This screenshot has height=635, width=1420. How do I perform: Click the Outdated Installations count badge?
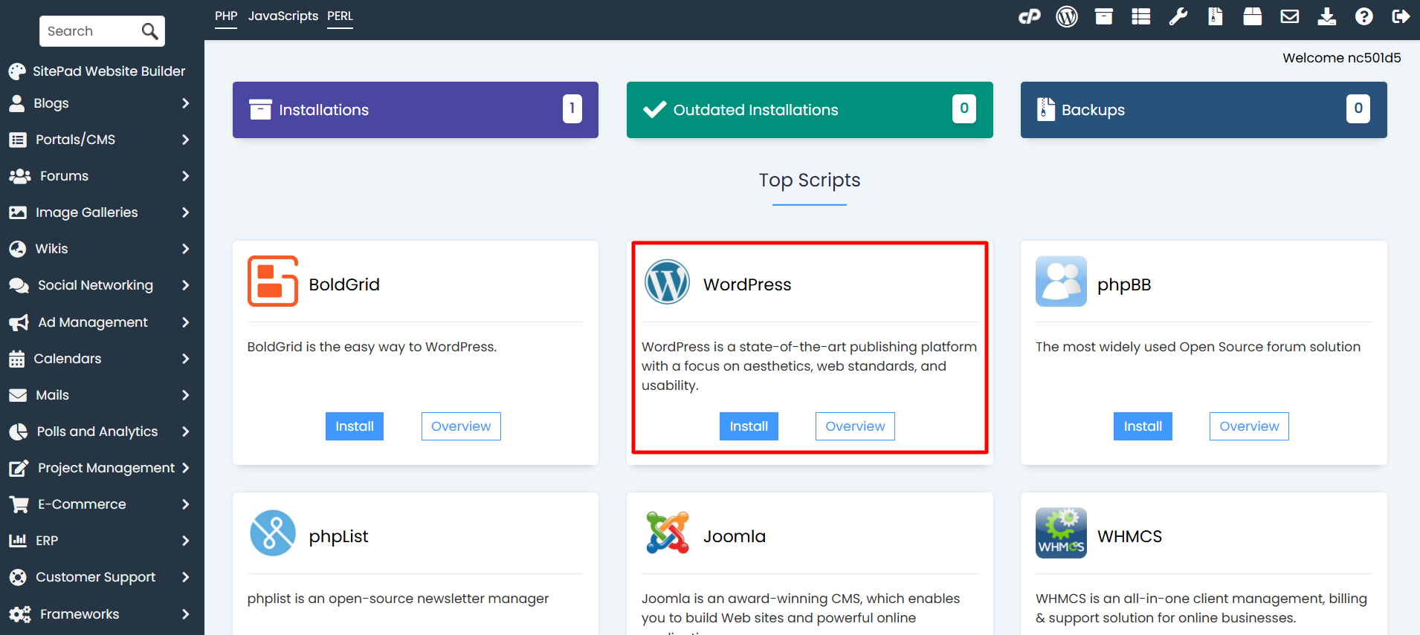pos(964,108)
